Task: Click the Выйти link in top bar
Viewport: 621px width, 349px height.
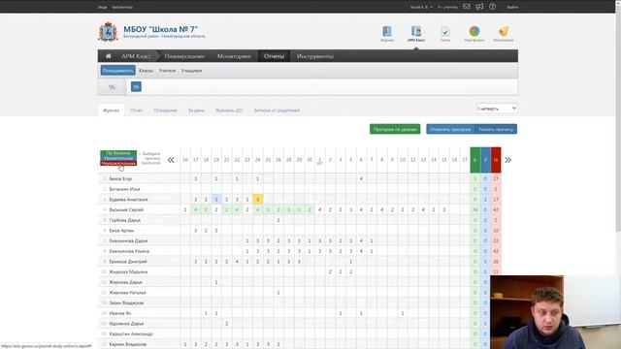Action: click(x=512, y=7)
